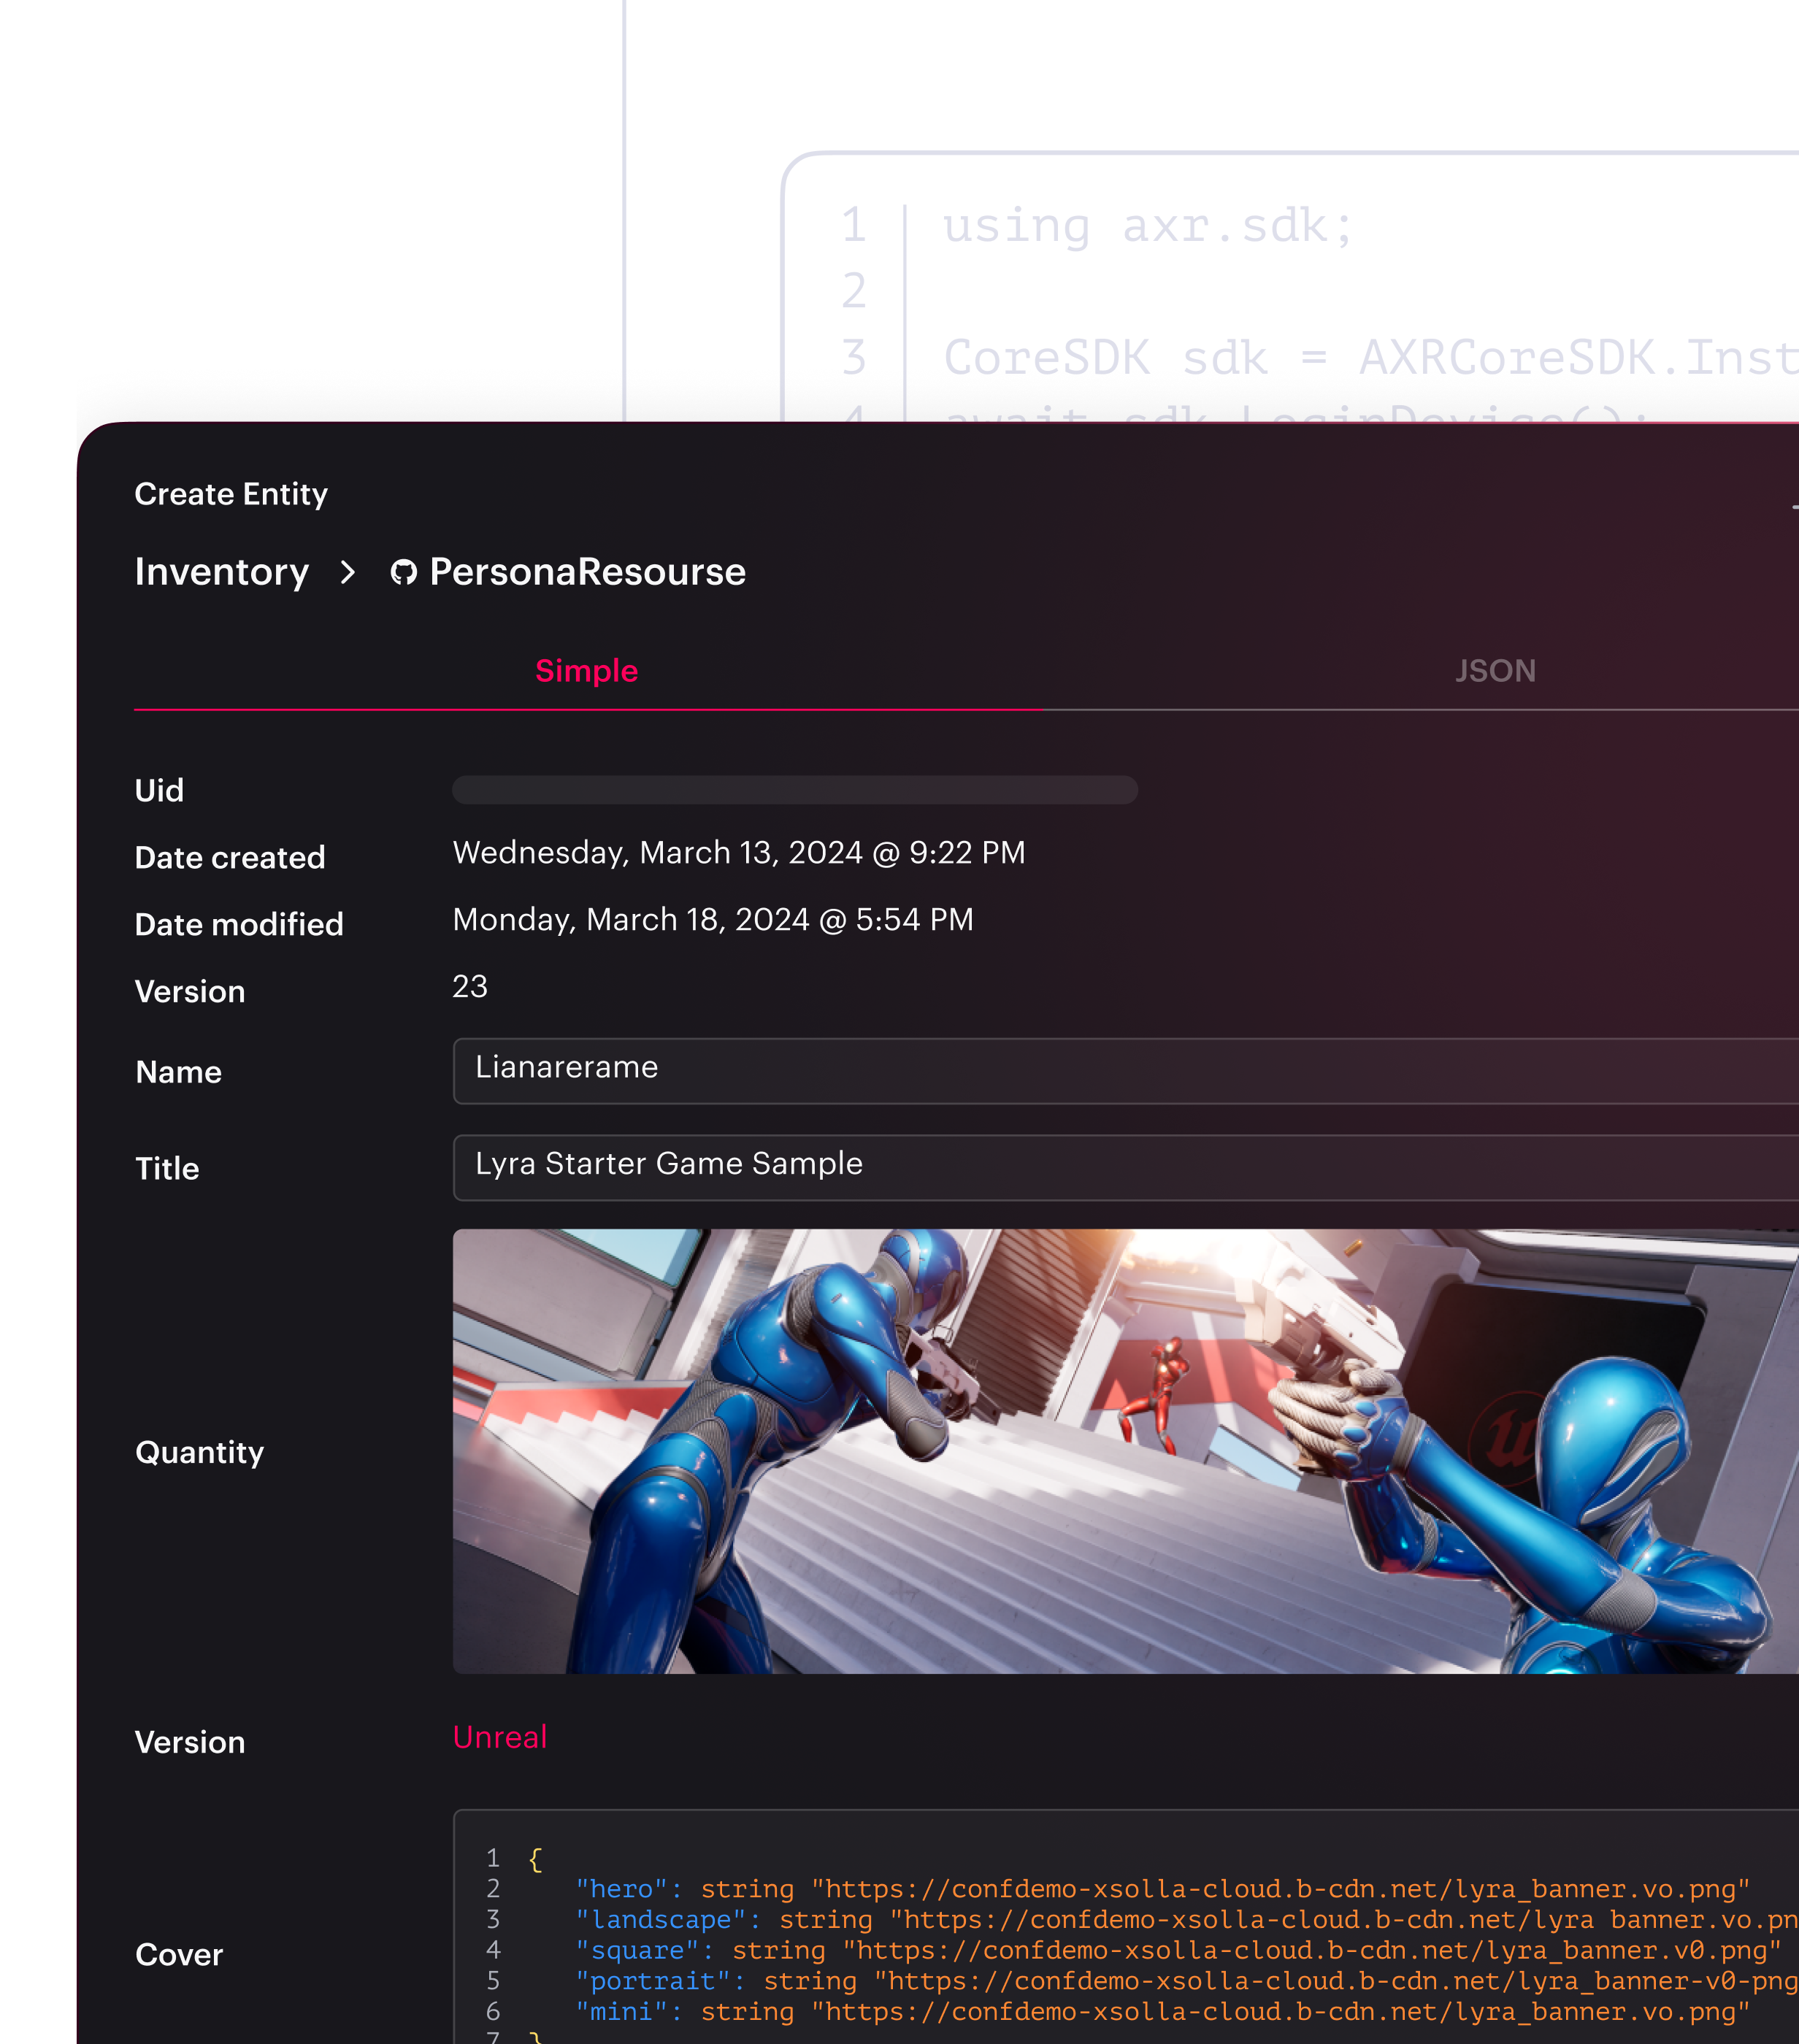
Task: Click the Unreal version link
Action: click(x=500, y=1737)
